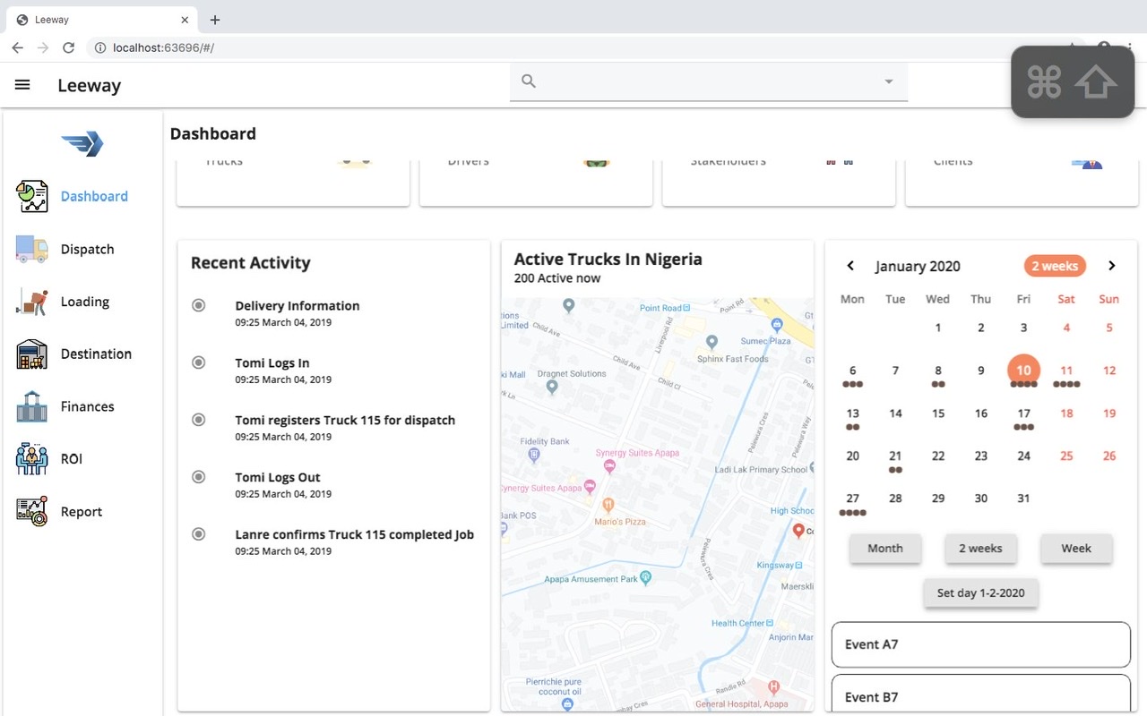Click the Dashboard sidebar label
The image size is (1147, 716).
[94, 196]
